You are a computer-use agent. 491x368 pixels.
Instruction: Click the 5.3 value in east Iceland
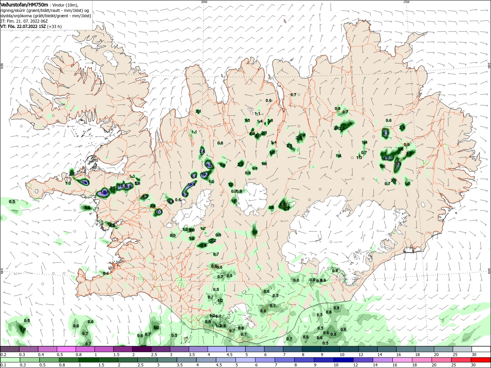tap(398, 164)
